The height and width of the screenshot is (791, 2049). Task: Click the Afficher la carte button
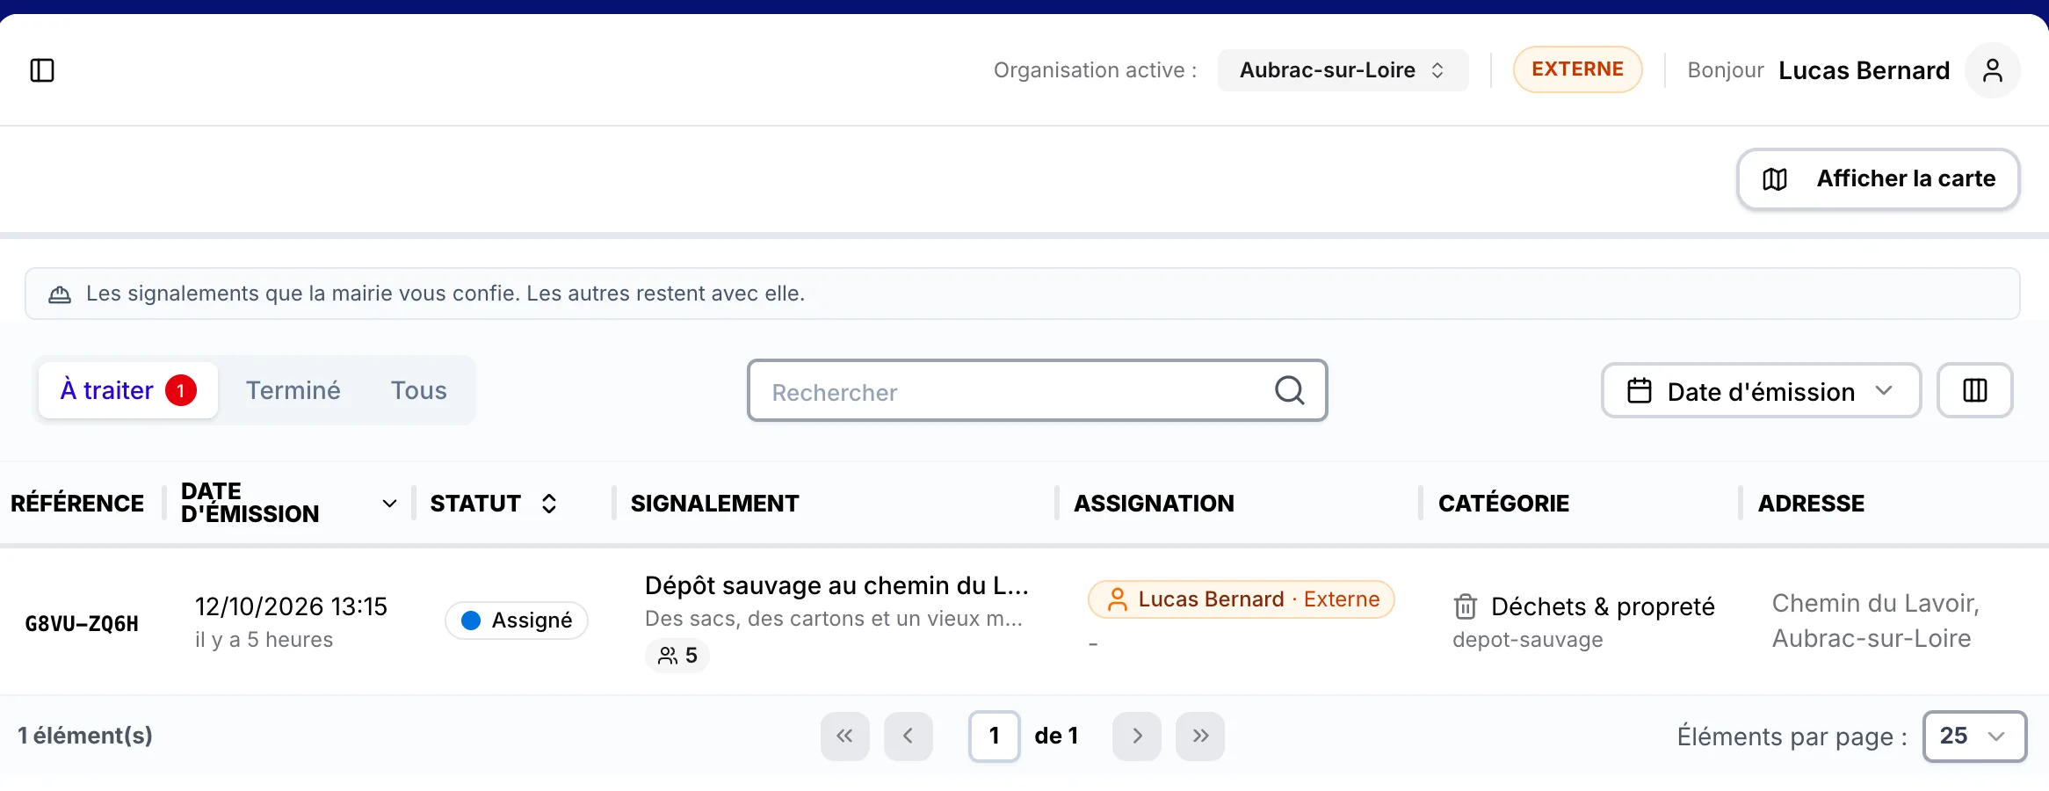point(1878,179)
